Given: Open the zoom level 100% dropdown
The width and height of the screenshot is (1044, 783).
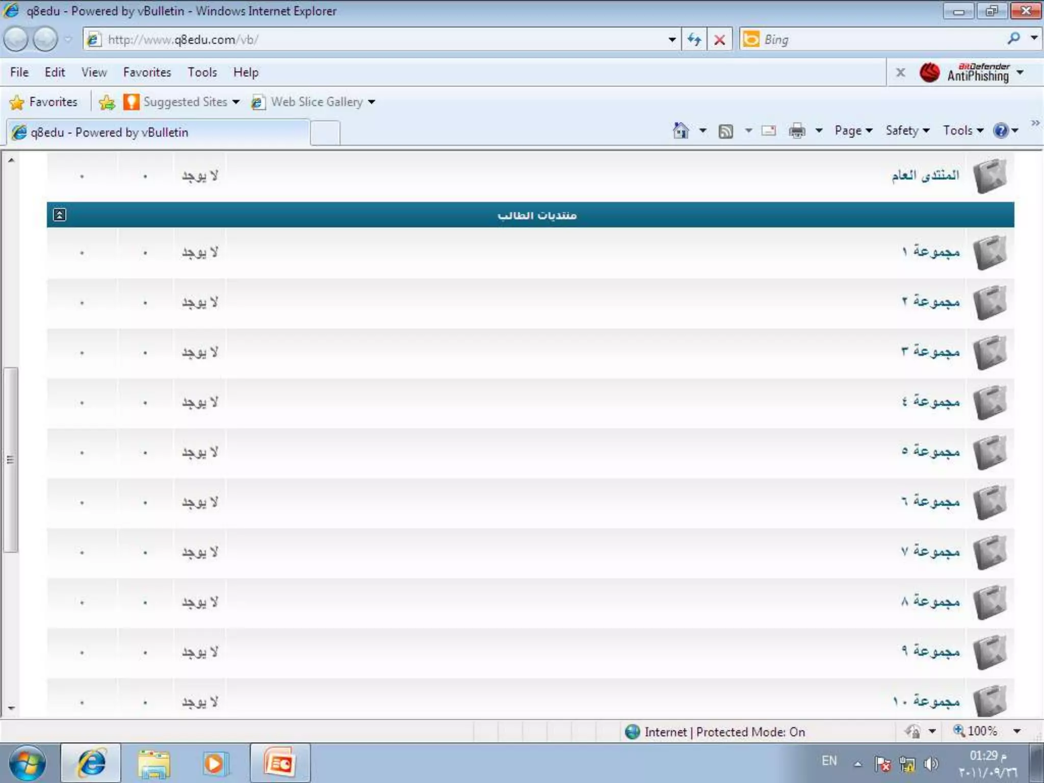Looking at the screenshot, I should point(1017,731).
